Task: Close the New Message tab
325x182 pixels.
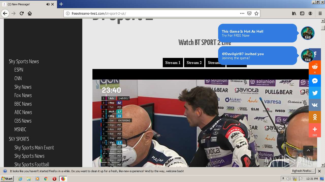Action: coord(53,4)
